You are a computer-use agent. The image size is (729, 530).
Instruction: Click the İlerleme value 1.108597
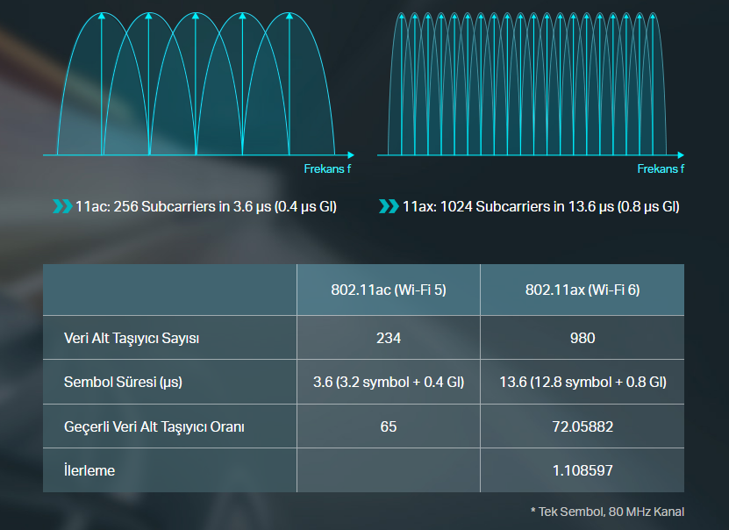(582, 470)
